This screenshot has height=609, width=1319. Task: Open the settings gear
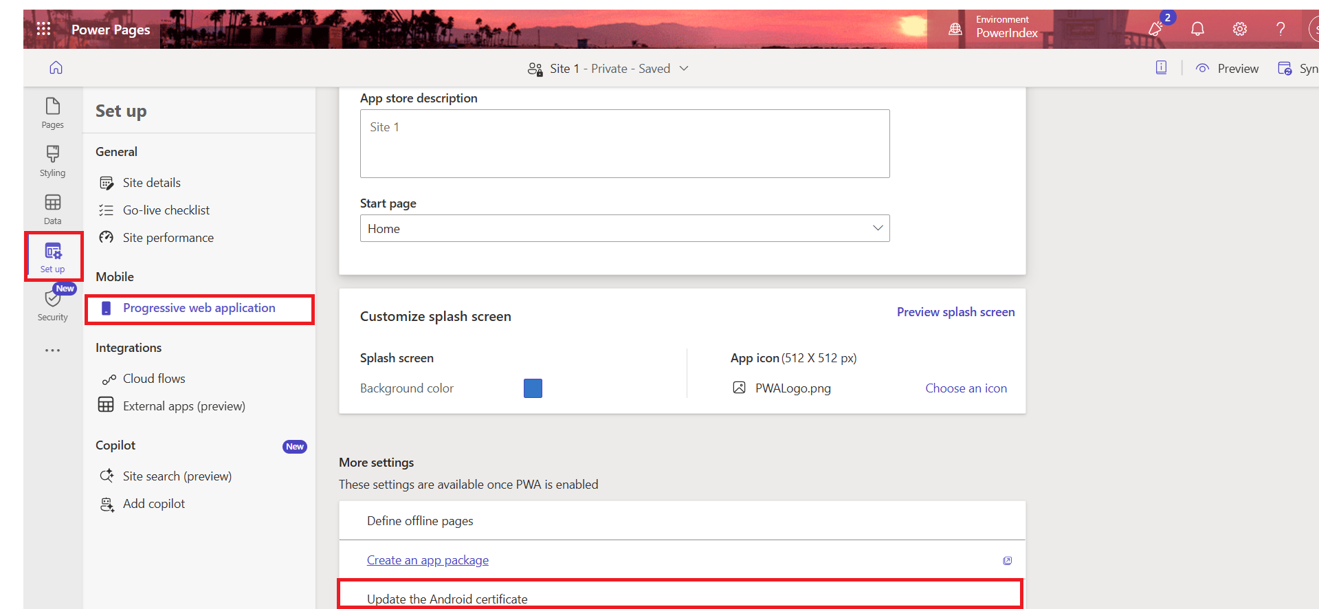point(1239,29)
